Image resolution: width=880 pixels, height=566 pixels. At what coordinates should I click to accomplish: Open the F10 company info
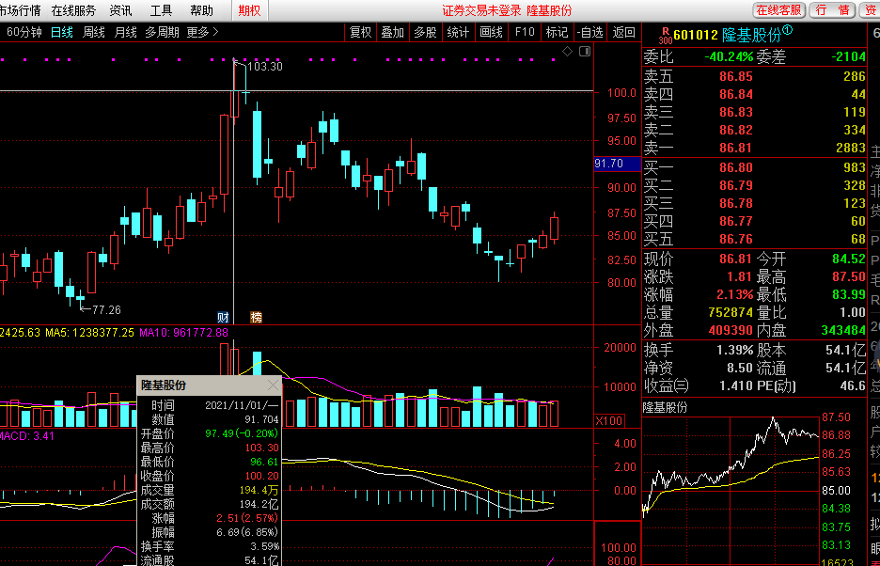tap(525, 33)
